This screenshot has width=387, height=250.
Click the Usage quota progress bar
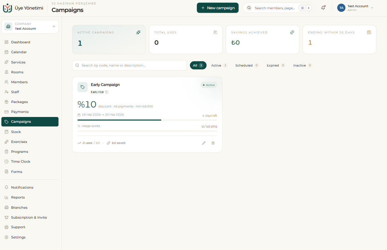pos(147,131)
